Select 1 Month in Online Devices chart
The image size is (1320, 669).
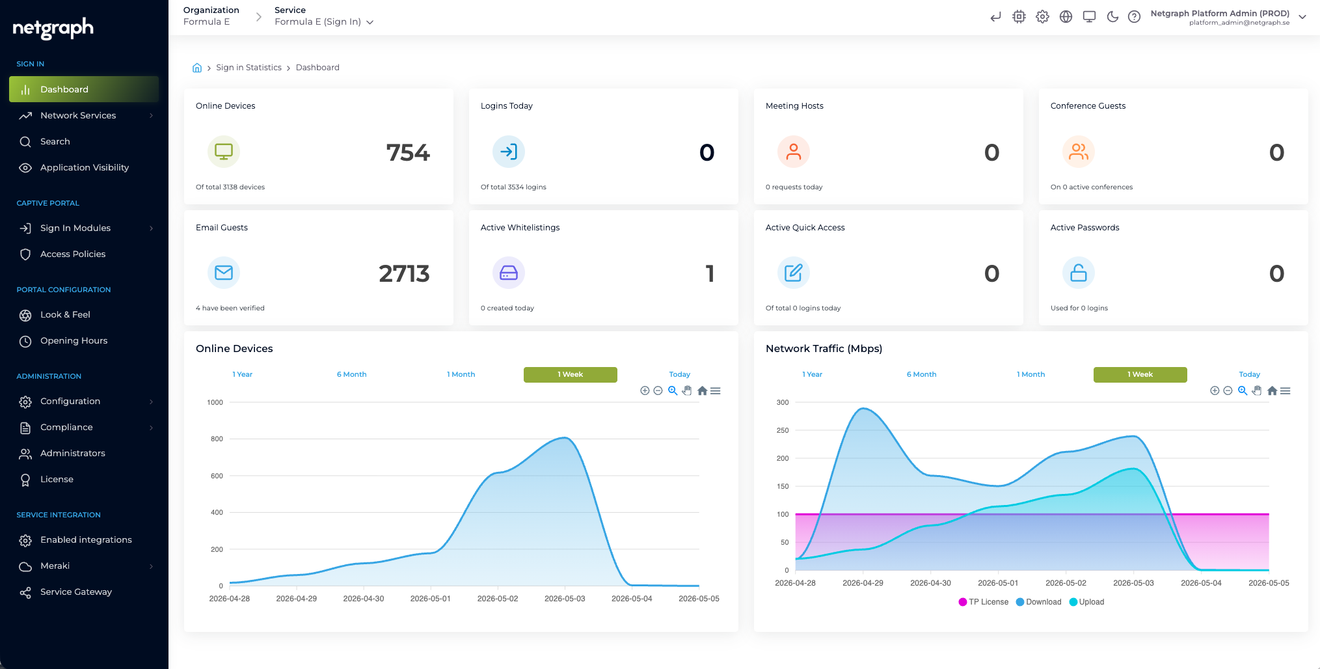[x=461, y=374]
